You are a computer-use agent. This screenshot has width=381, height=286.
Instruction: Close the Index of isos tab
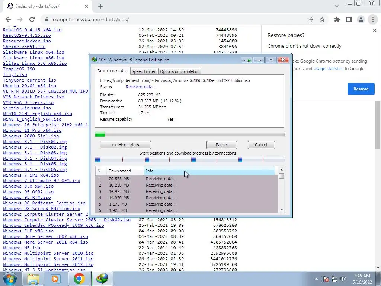coord(86,6)
